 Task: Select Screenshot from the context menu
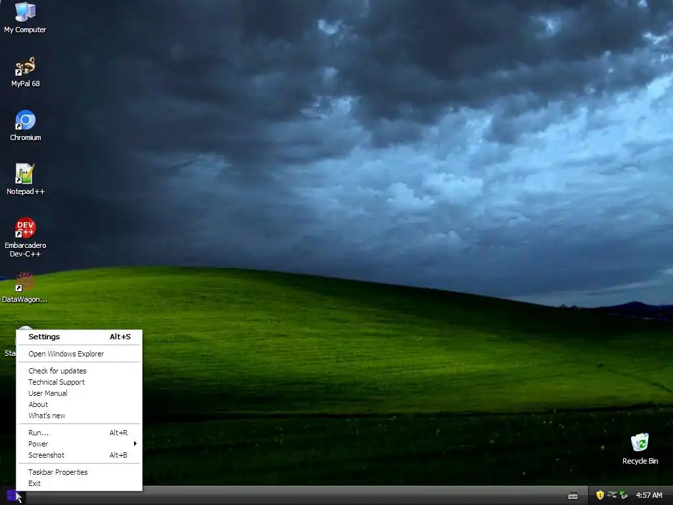(79, 455)
